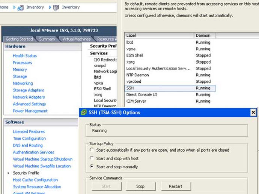Viewport: 259px width, 194px height.
Task: Click I/O Redirector in background Services list
Action: pyautogui.click(x=105, y=60)
